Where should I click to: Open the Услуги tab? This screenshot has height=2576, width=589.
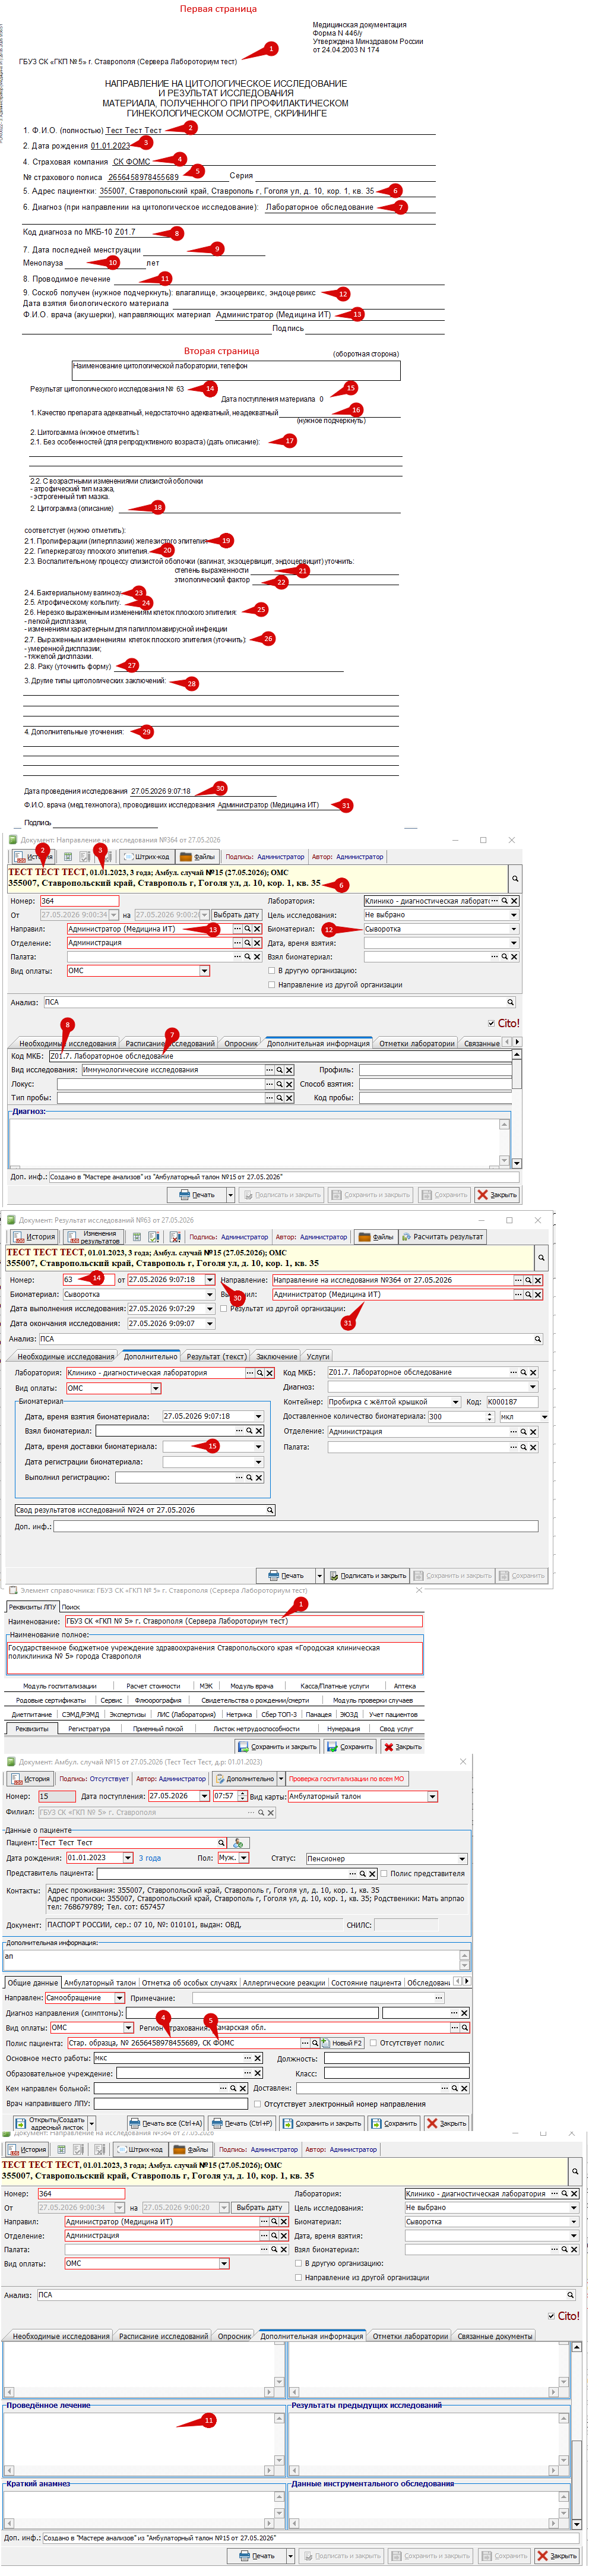318,1356
